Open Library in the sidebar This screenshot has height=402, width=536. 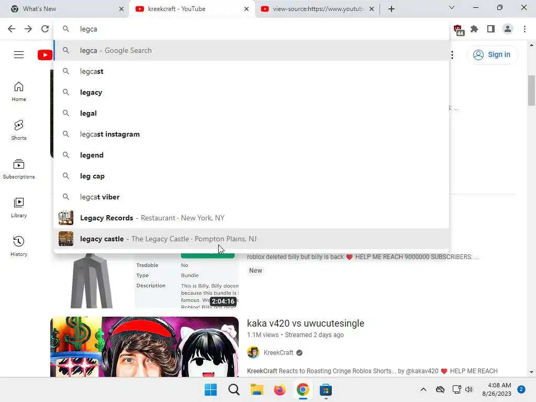tap(19, 207)
